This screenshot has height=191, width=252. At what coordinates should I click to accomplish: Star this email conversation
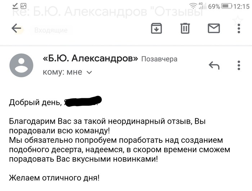click(238, 20)
